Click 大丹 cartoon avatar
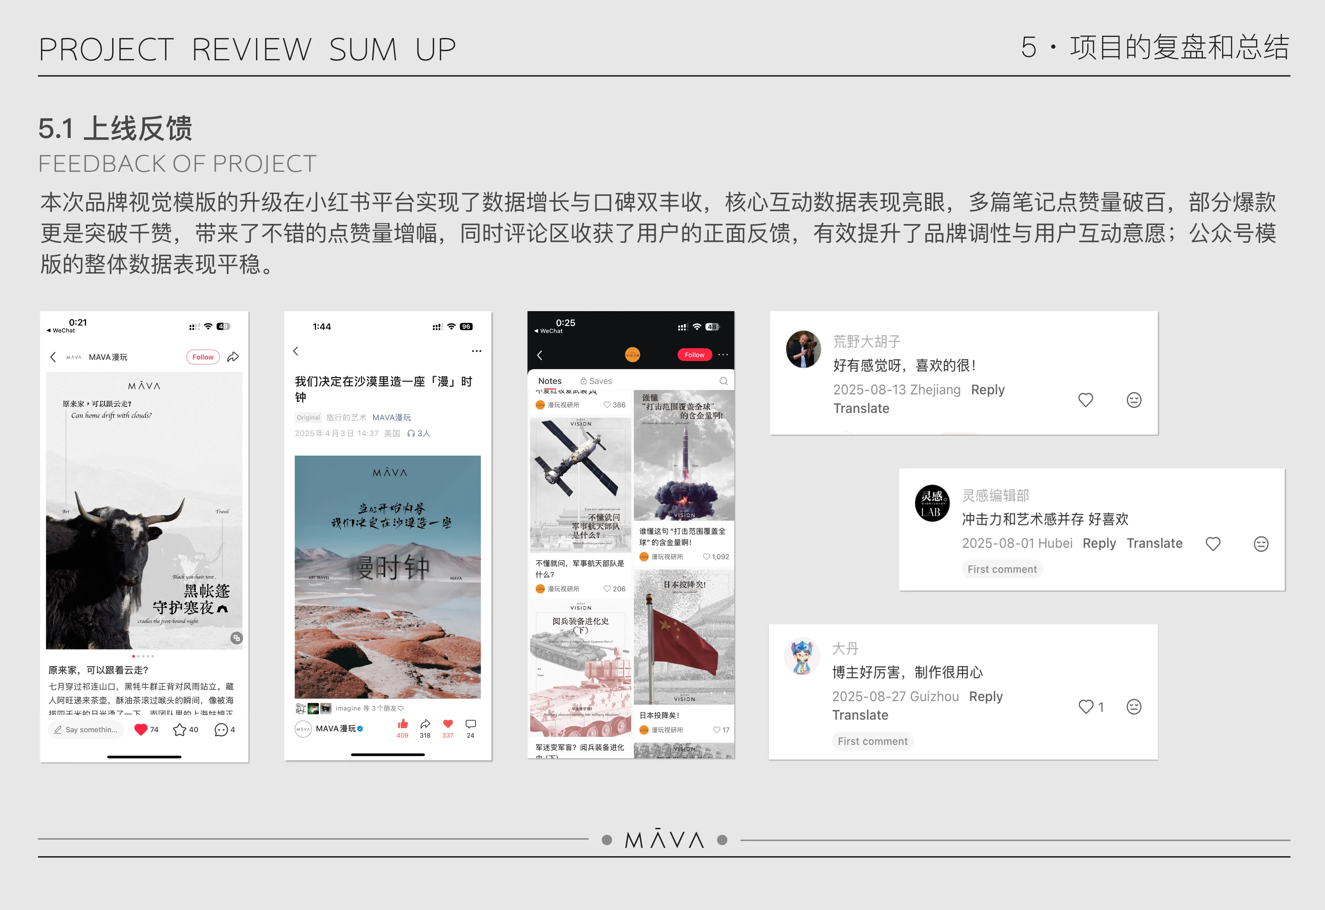Image resolution: width=1325 pixels, height=910 pixels. pos(802,656)
